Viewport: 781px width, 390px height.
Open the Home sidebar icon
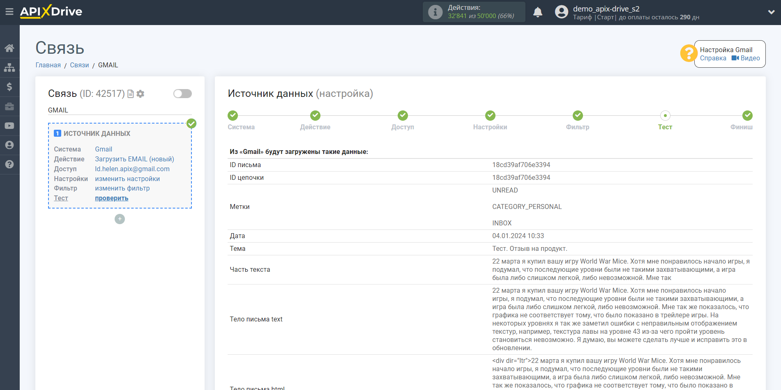coord(9,48)
